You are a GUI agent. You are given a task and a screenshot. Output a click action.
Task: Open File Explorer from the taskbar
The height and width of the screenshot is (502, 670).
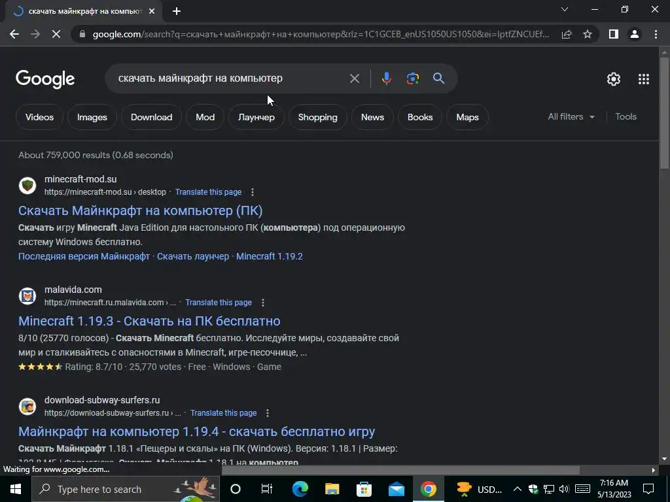[x=332, y=489]
